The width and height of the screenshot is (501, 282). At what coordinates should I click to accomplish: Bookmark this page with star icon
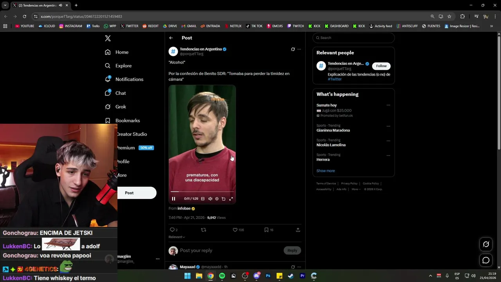coord(449,16)
